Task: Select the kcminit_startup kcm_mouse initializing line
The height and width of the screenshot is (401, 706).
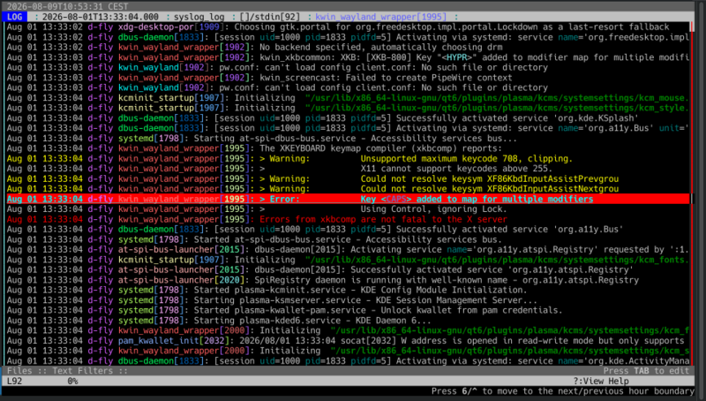Action: tap(348, 98)
